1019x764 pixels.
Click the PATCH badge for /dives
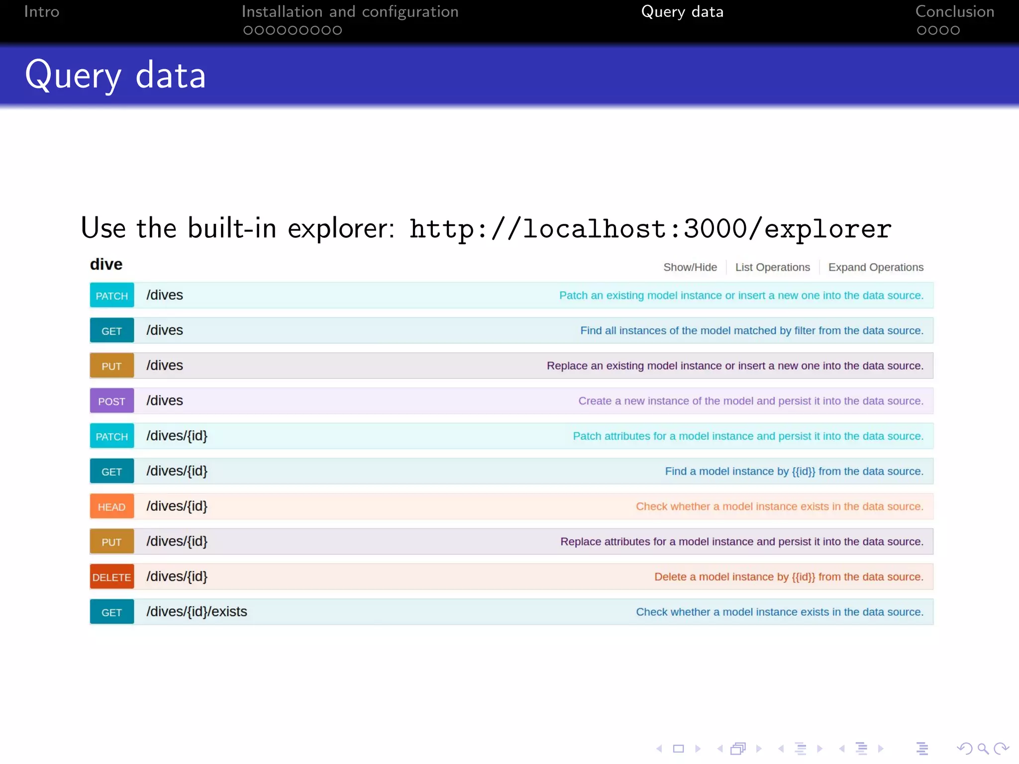(x=112, y=295)
